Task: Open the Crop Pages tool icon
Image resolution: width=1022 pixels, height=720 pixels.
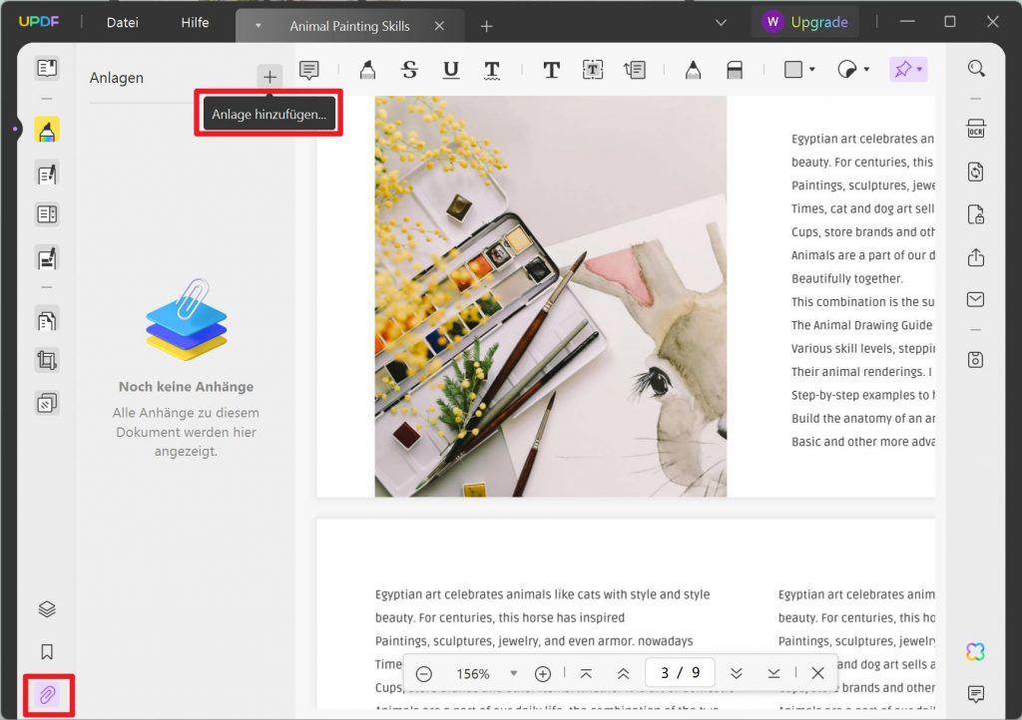Action: 47,360
